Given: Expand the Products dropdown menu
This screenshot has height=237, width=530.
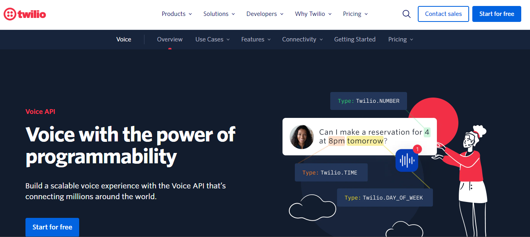Looking at the screenshot, I should [x=177, y=14].
